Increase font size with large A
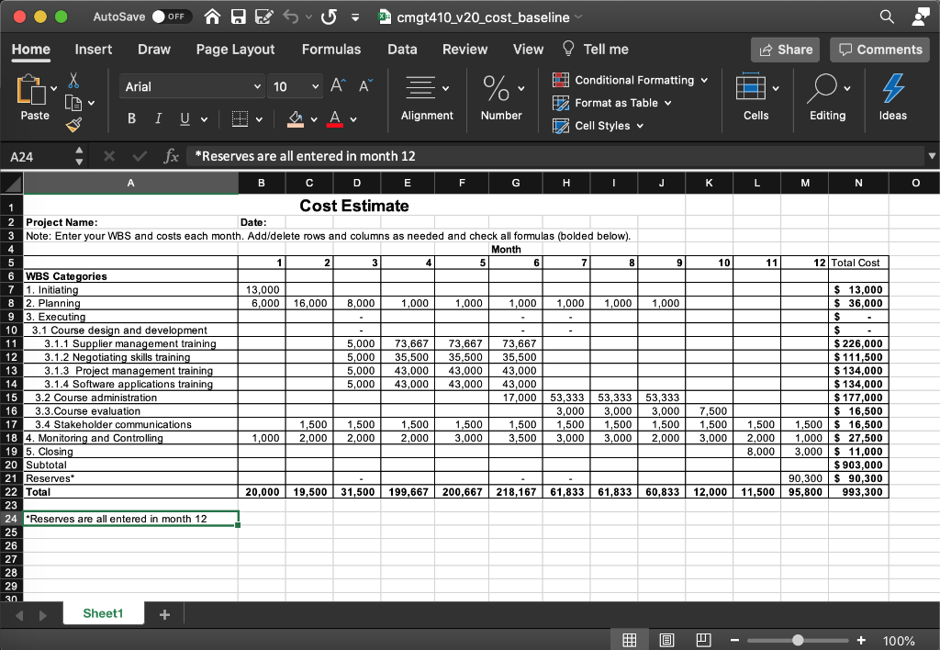Image resolution: width=940 pixels, height=650 pixels. 338,86
